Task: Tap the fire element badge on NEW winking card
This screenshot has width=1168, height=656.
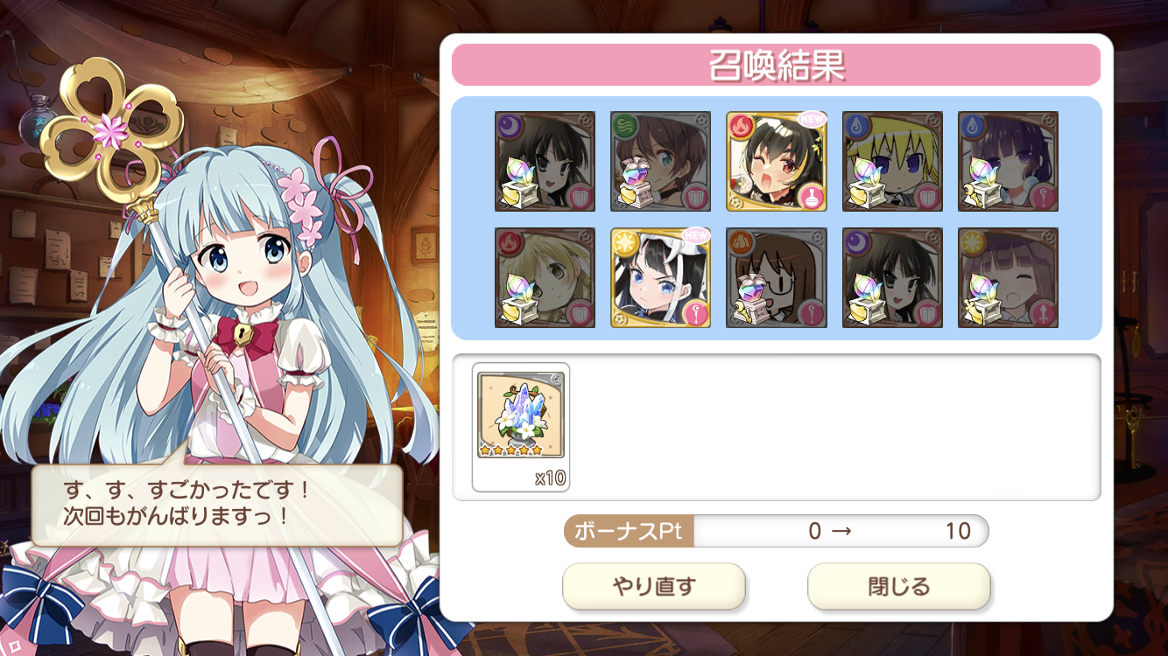Action: pos(740,125)
